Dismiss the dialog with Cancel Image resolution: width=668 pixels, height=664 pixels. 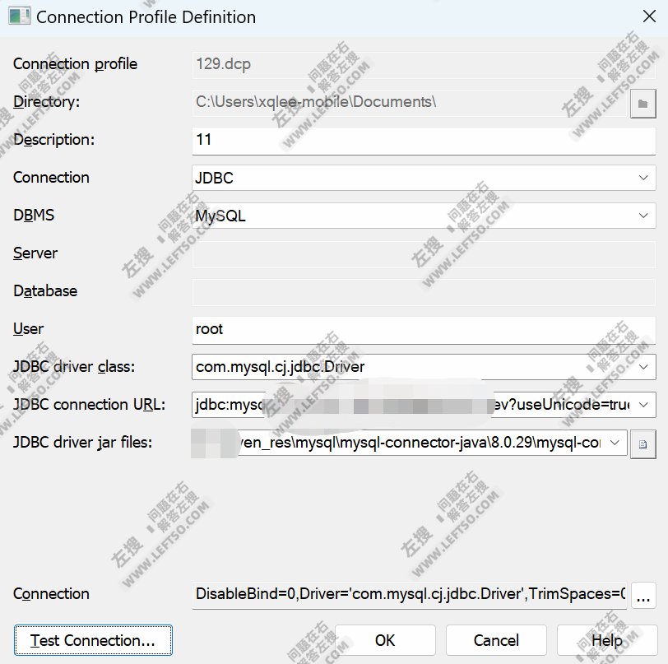click(496, 640)
